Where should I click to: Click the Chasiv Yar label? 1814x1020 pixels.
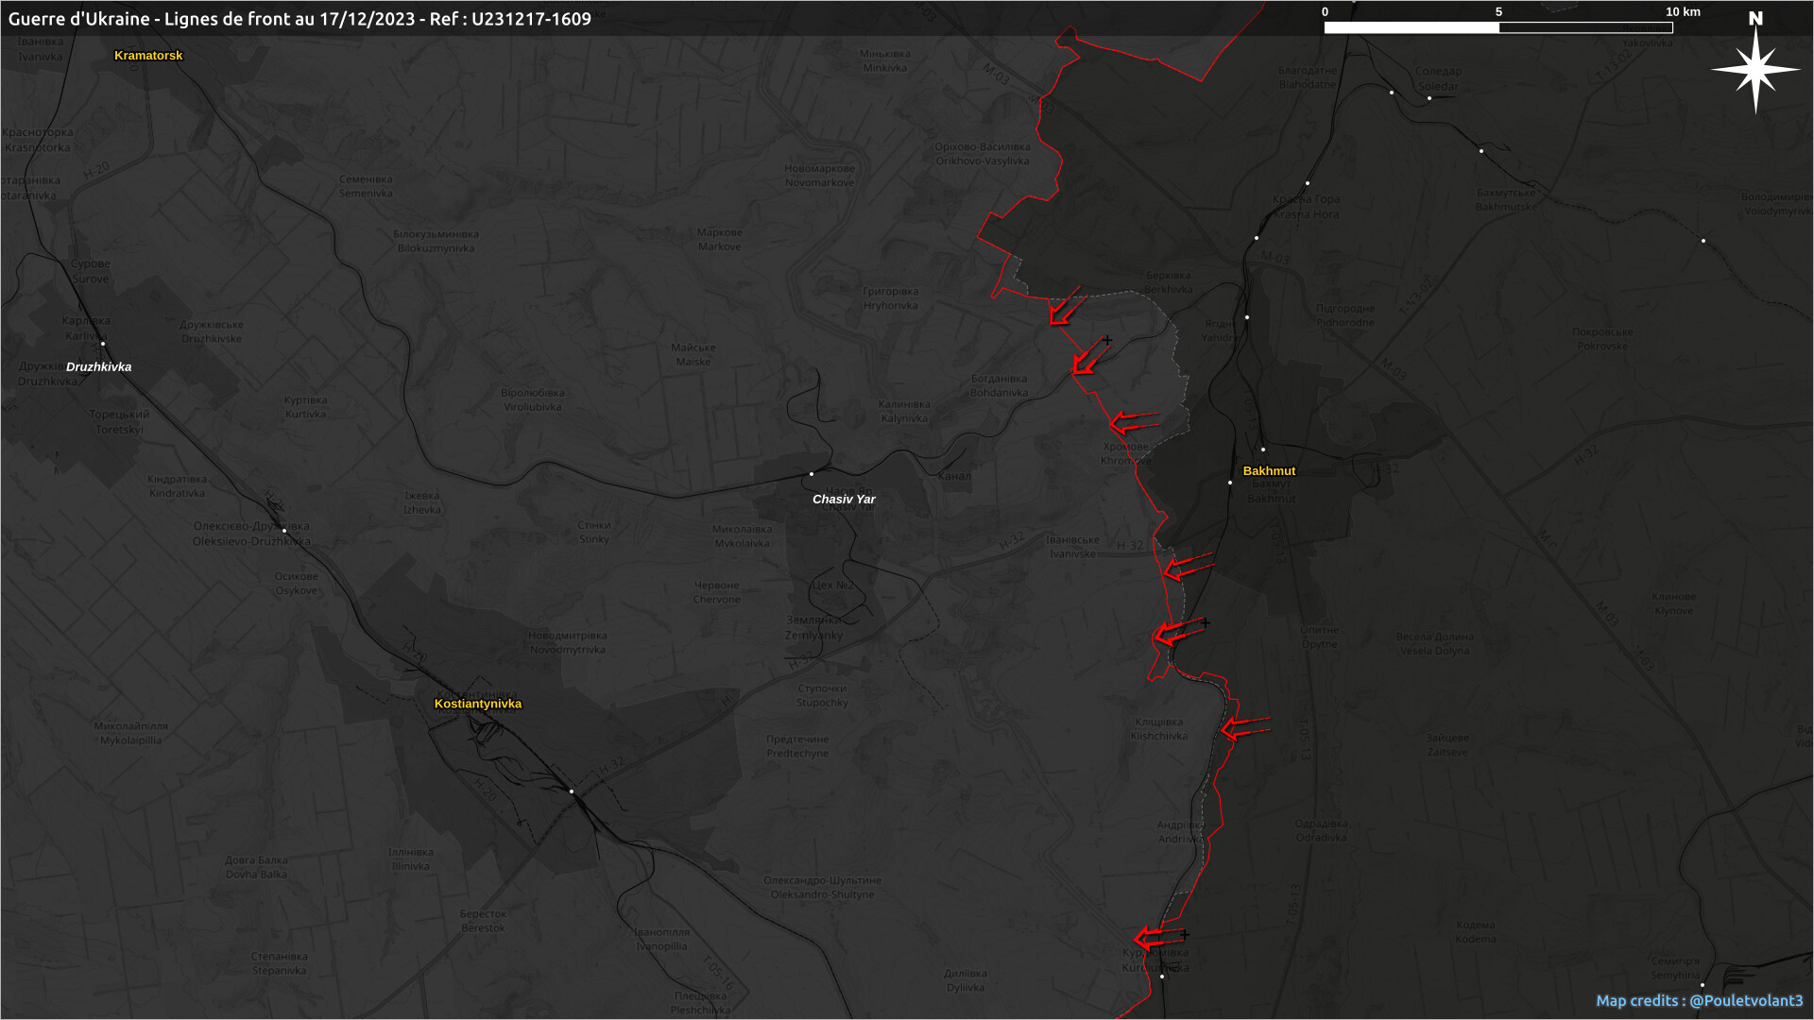click(844, 499)
